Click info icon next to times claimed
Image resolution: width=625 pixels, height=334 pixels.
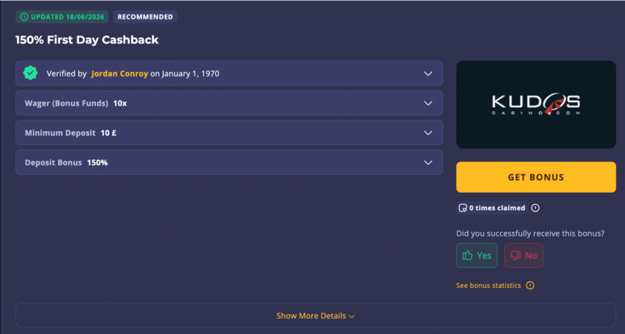535,208
